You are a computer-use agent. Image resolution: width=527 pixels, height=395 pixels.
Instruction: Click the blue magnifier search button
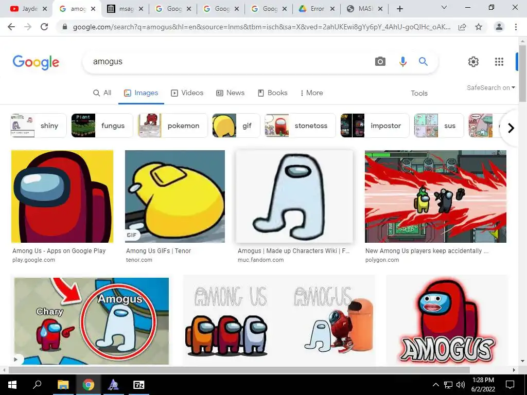point(423,62)
